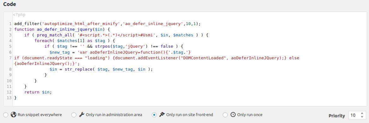Click line number 13 in the gutter
369x123 pixels.
9,98
